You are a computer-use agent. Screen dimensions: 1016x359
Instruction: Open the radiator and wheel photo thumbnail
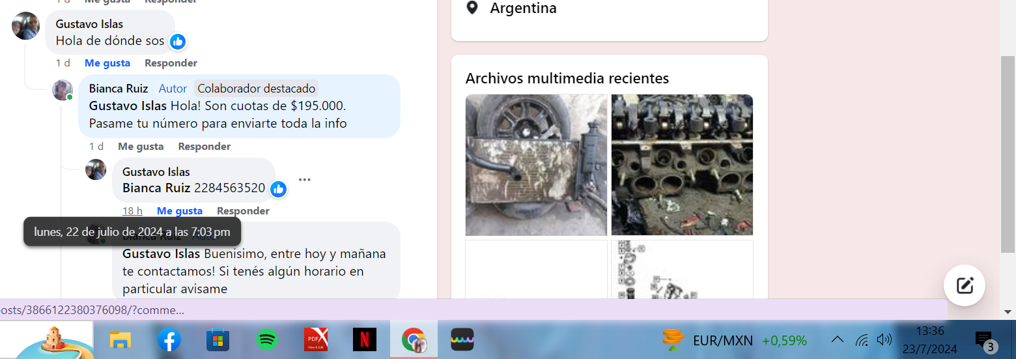(x=536, y=165)
